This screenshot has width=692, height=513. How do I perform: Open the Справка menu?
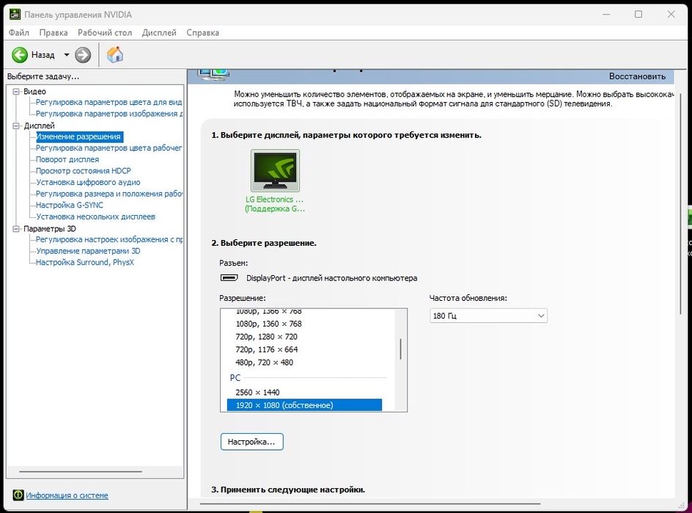pos(202,33)
